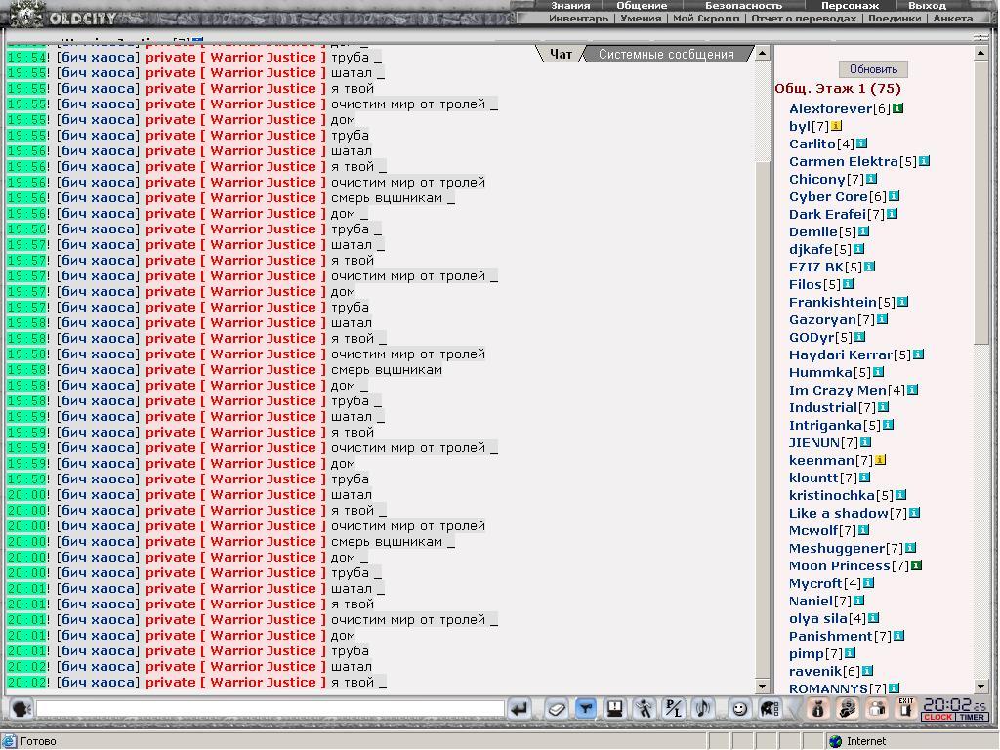Image resolution: width=1000 pixels, height=750 pixels.
Task: Open info icon next to Like a shadow
Action: click(x=914, y=513)
